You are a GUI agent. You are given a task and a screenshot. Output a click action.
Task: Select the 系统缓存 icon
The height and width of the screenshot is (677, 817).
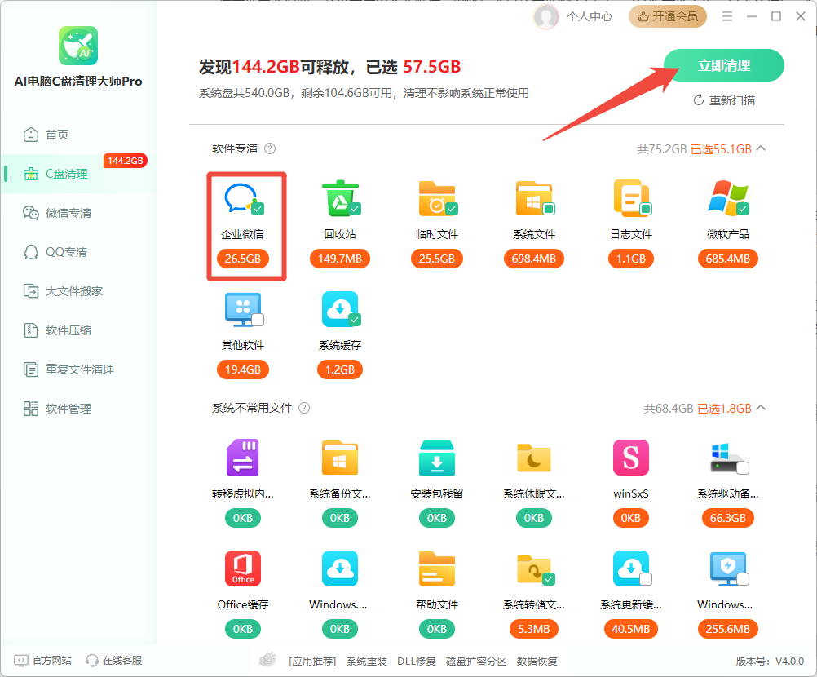[x=341, y=309]
